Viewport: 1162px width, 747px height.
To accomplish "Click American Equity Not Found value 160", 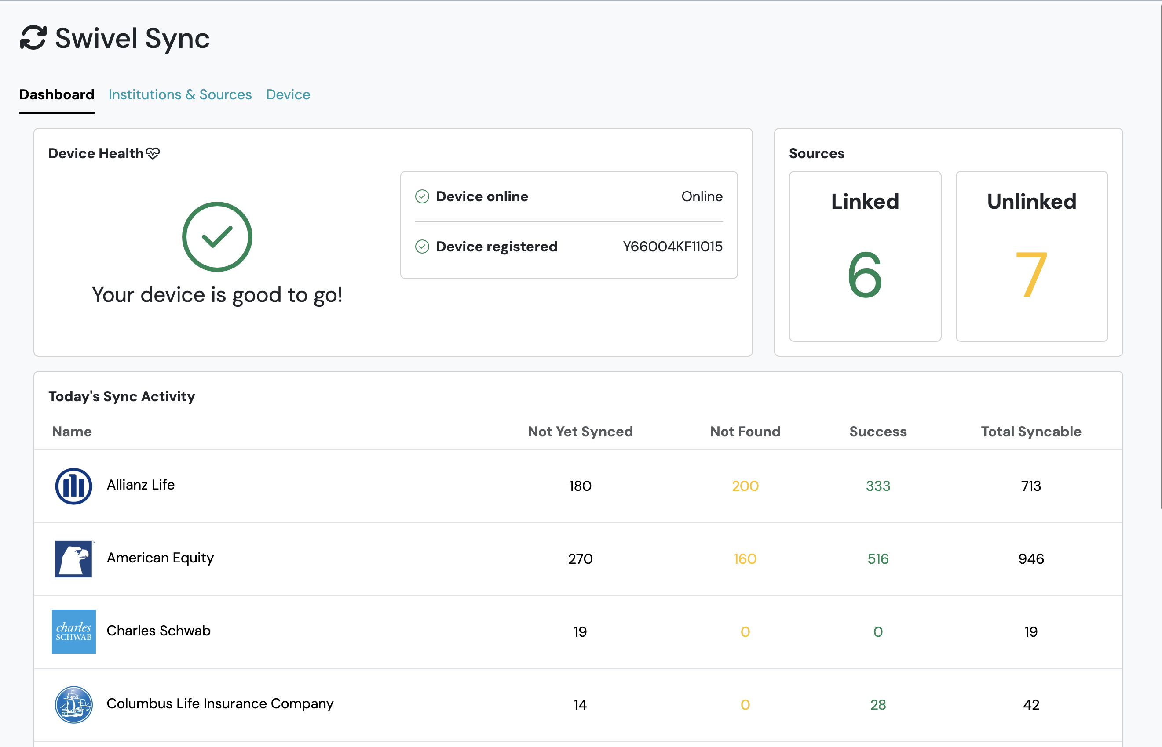I will pyautogui.click(x=745, y=559).
